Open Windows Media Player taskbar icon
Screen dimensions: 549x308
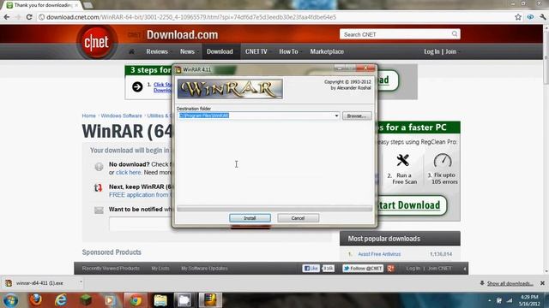click(x=110, y=300)
